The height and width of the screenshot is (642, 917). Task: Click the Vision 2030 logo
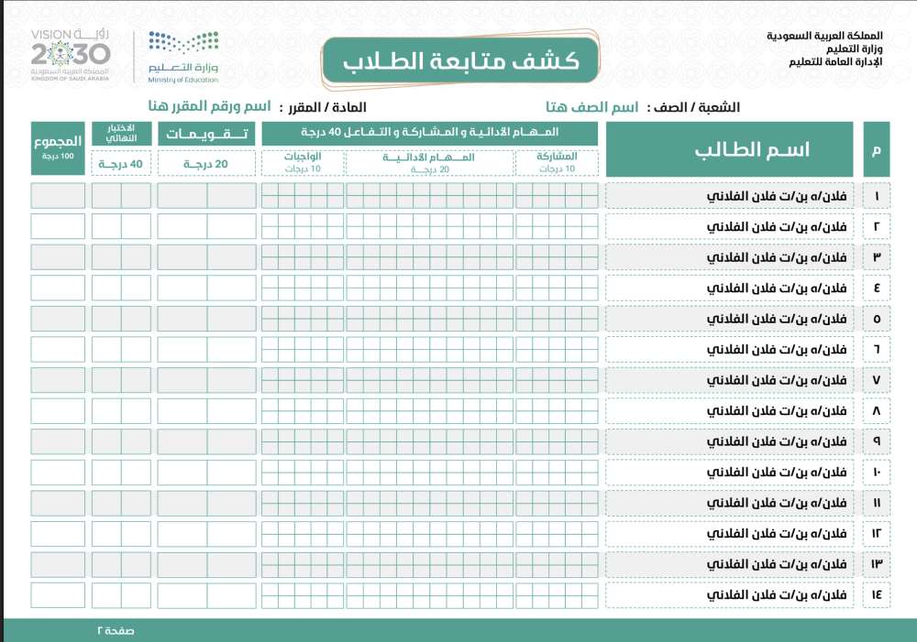tap(69, 53)
